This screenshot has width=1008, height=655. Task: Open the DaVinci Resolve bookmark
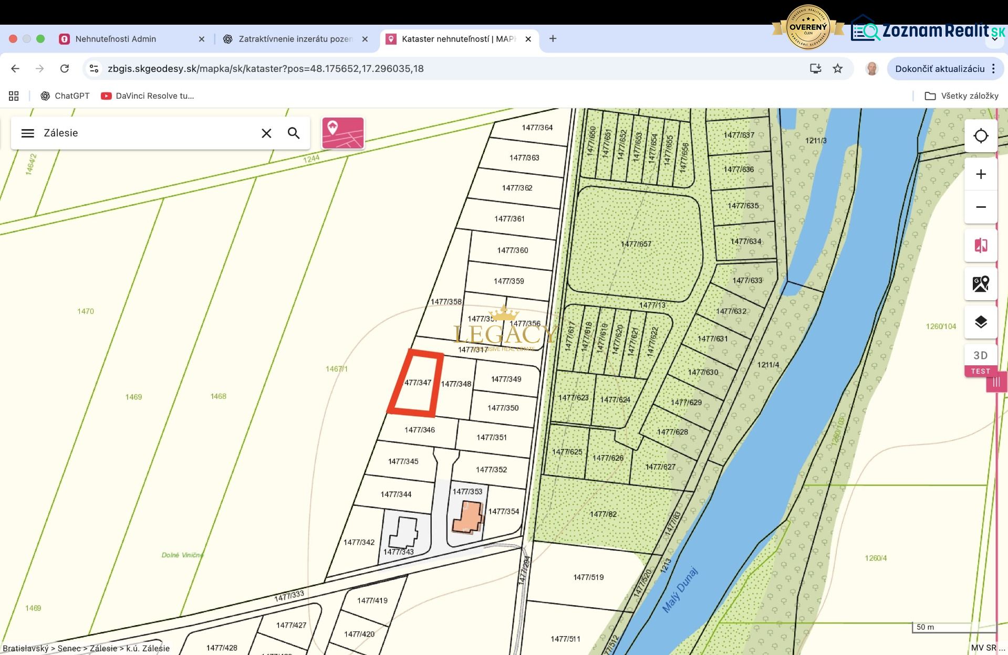pos(148,96)
